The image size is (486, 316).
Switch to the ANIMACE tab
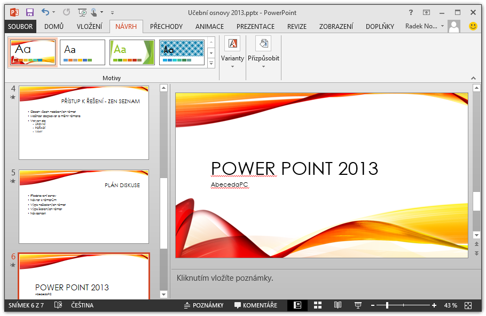point(209,26)
